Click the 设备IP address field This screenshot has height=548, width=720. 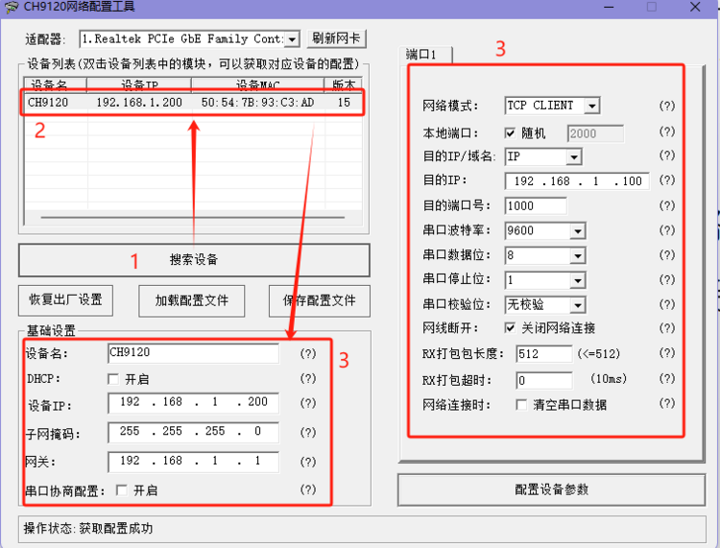click(193, 402)
